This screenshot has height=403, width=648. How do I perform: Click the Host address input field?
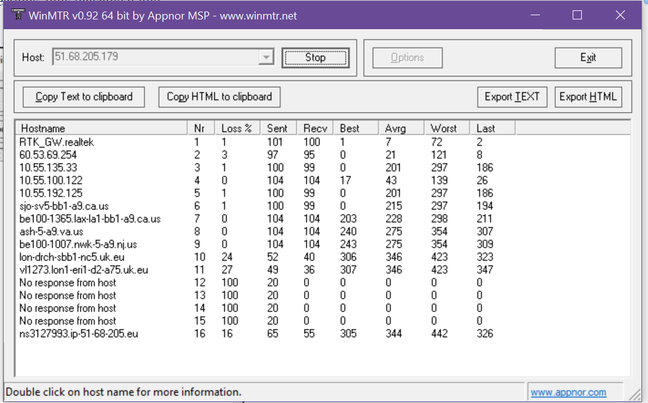[155, 57]
